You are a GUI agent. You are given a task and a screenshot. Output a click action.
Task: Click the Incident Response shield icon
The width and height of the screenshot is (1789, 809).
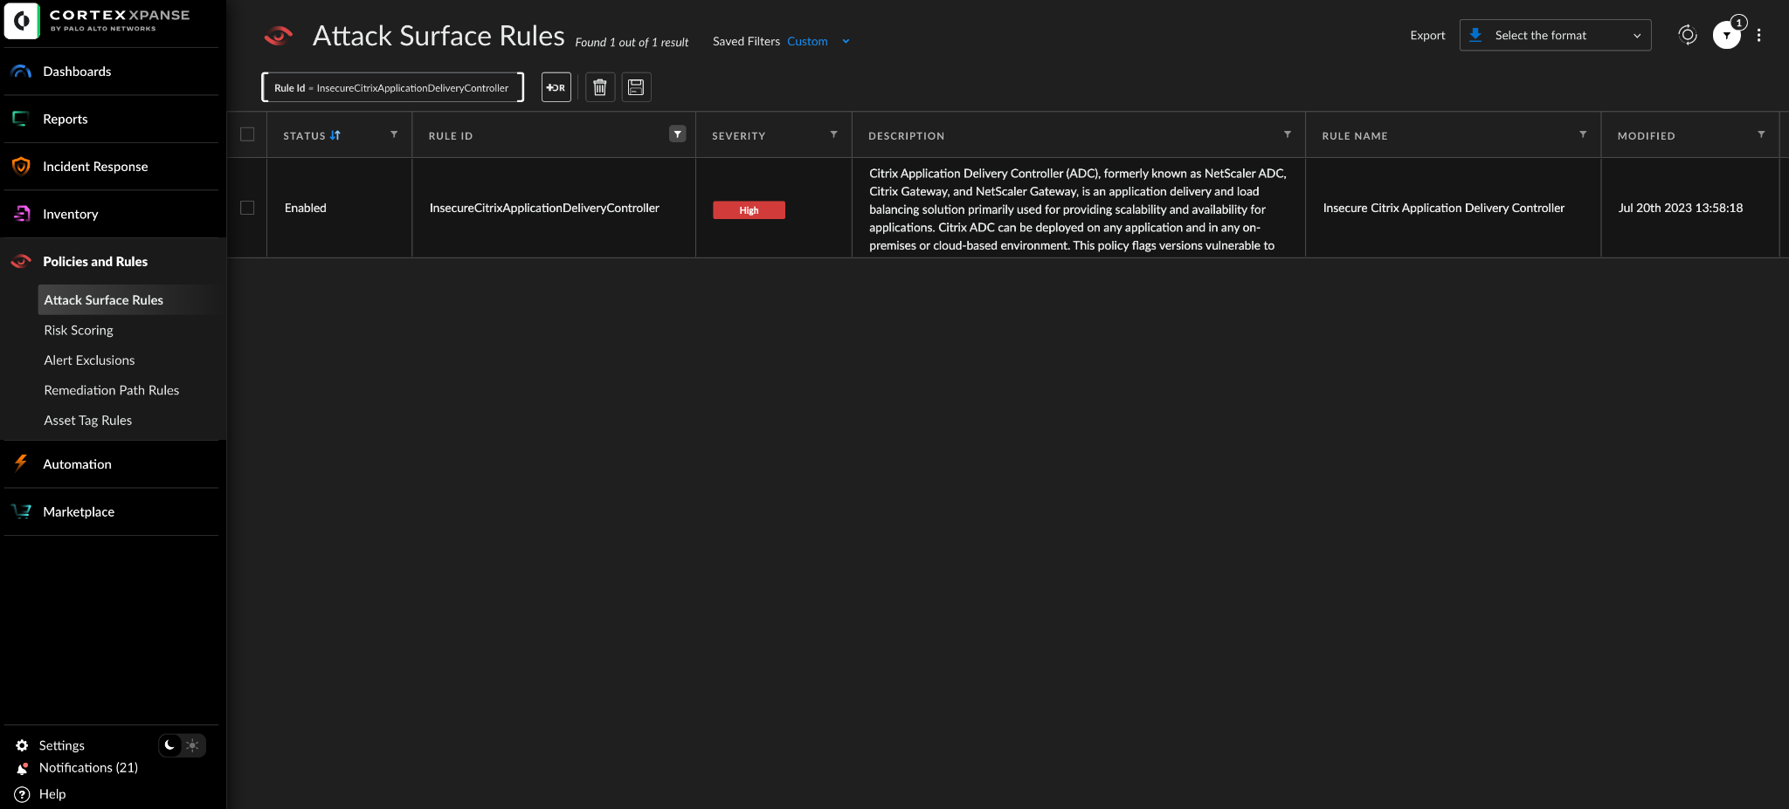click(x=21, y=166)
